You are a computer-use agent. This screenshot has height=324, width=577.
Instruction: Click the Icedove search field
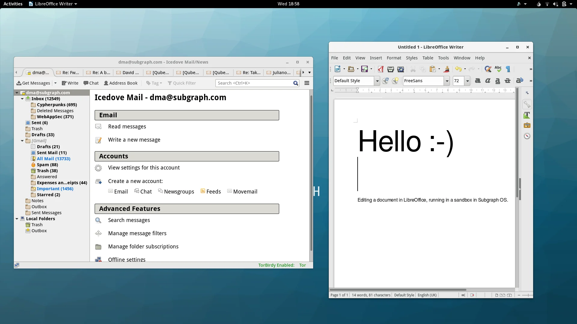coord(254,83)
